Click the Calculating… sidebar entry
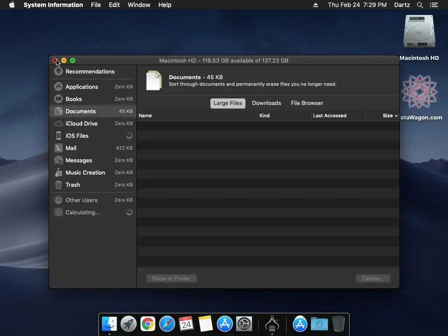This screenshot has height=336, width=448. pyautogui.click(x=92, y=212)
